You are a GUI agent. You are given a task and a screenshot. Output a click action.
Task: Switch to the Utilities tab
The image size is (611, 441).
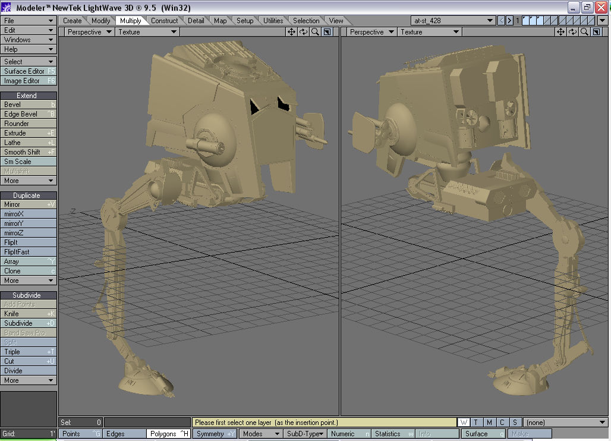(x=273, y=21)
